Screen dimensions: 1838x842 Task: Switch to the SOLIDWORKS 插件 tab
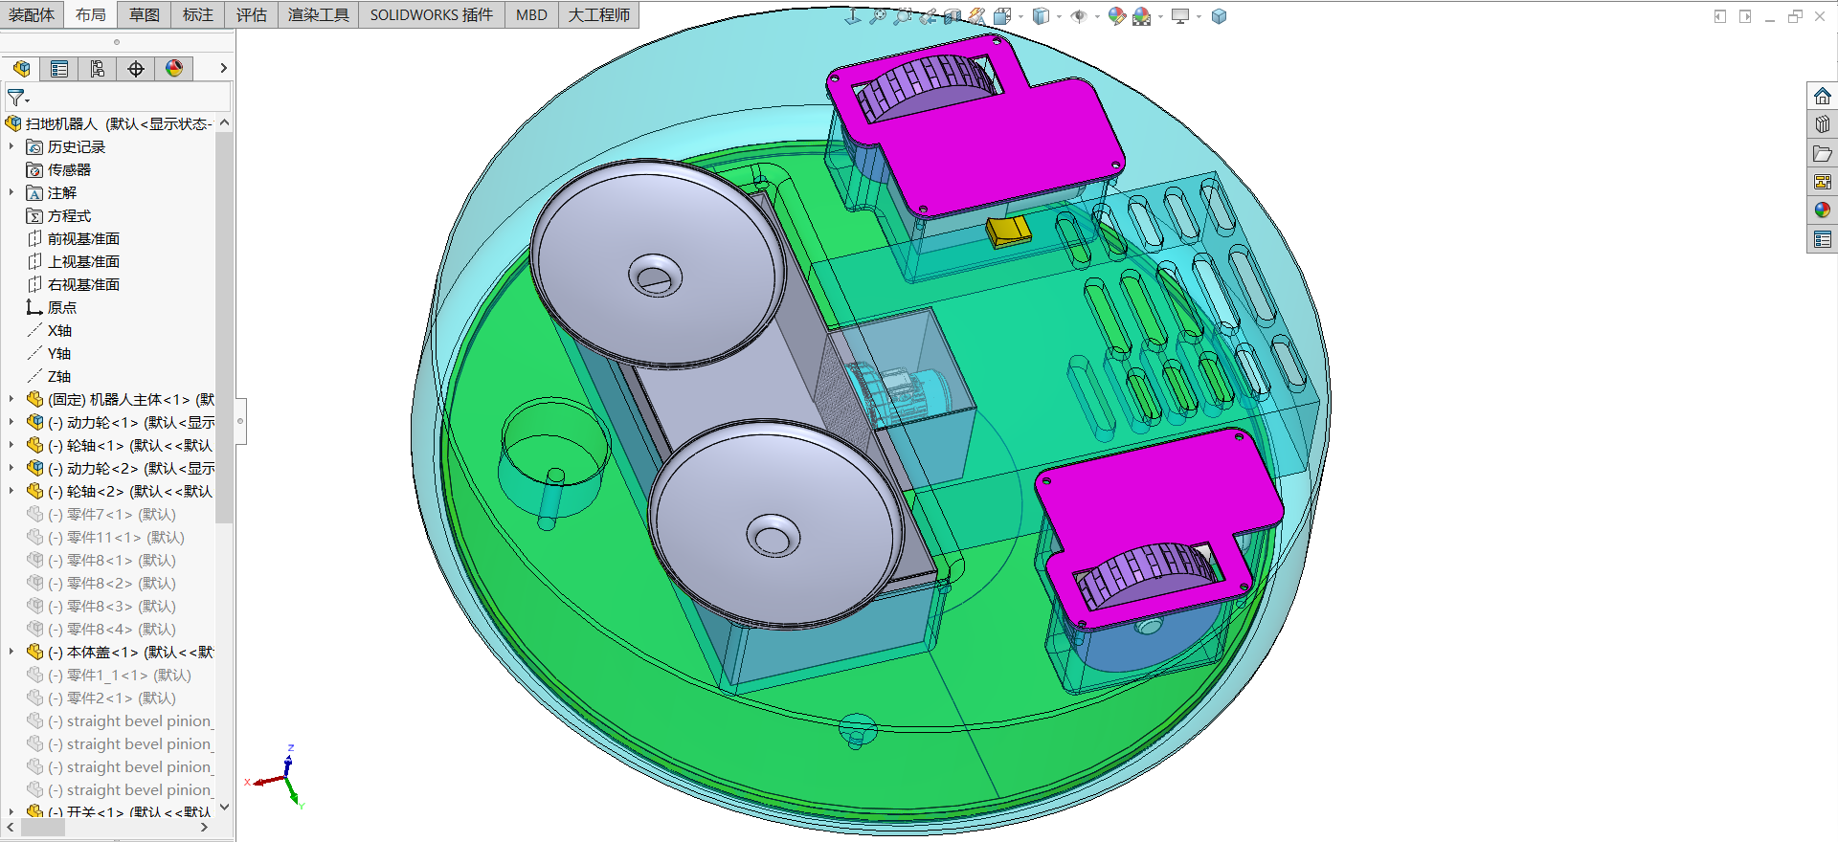click(x=432, y=14)
